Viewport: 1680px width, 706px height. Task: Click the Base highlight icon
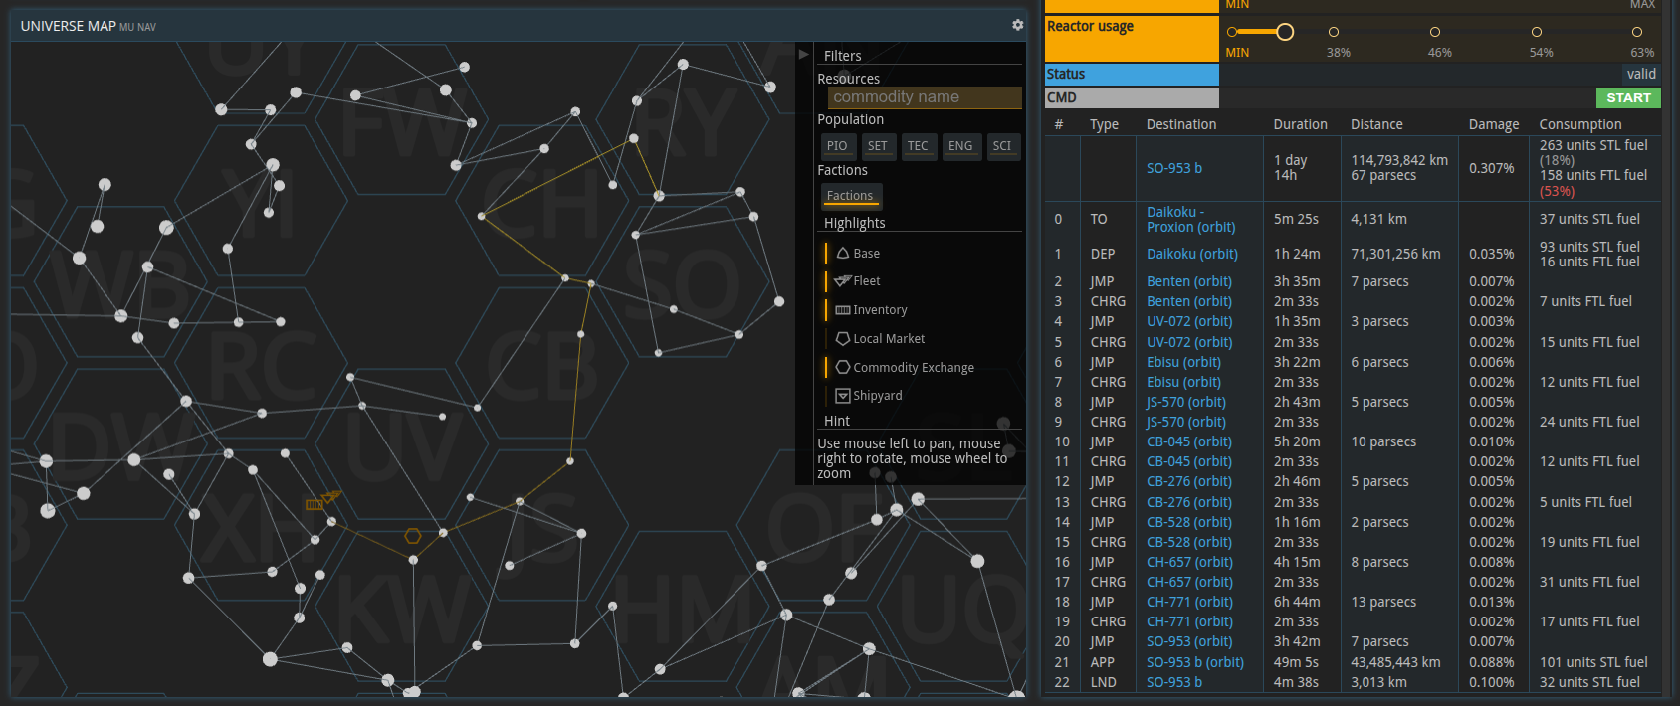coord(843,254)
